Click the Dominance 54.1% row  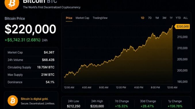click(x=31, y=82)
